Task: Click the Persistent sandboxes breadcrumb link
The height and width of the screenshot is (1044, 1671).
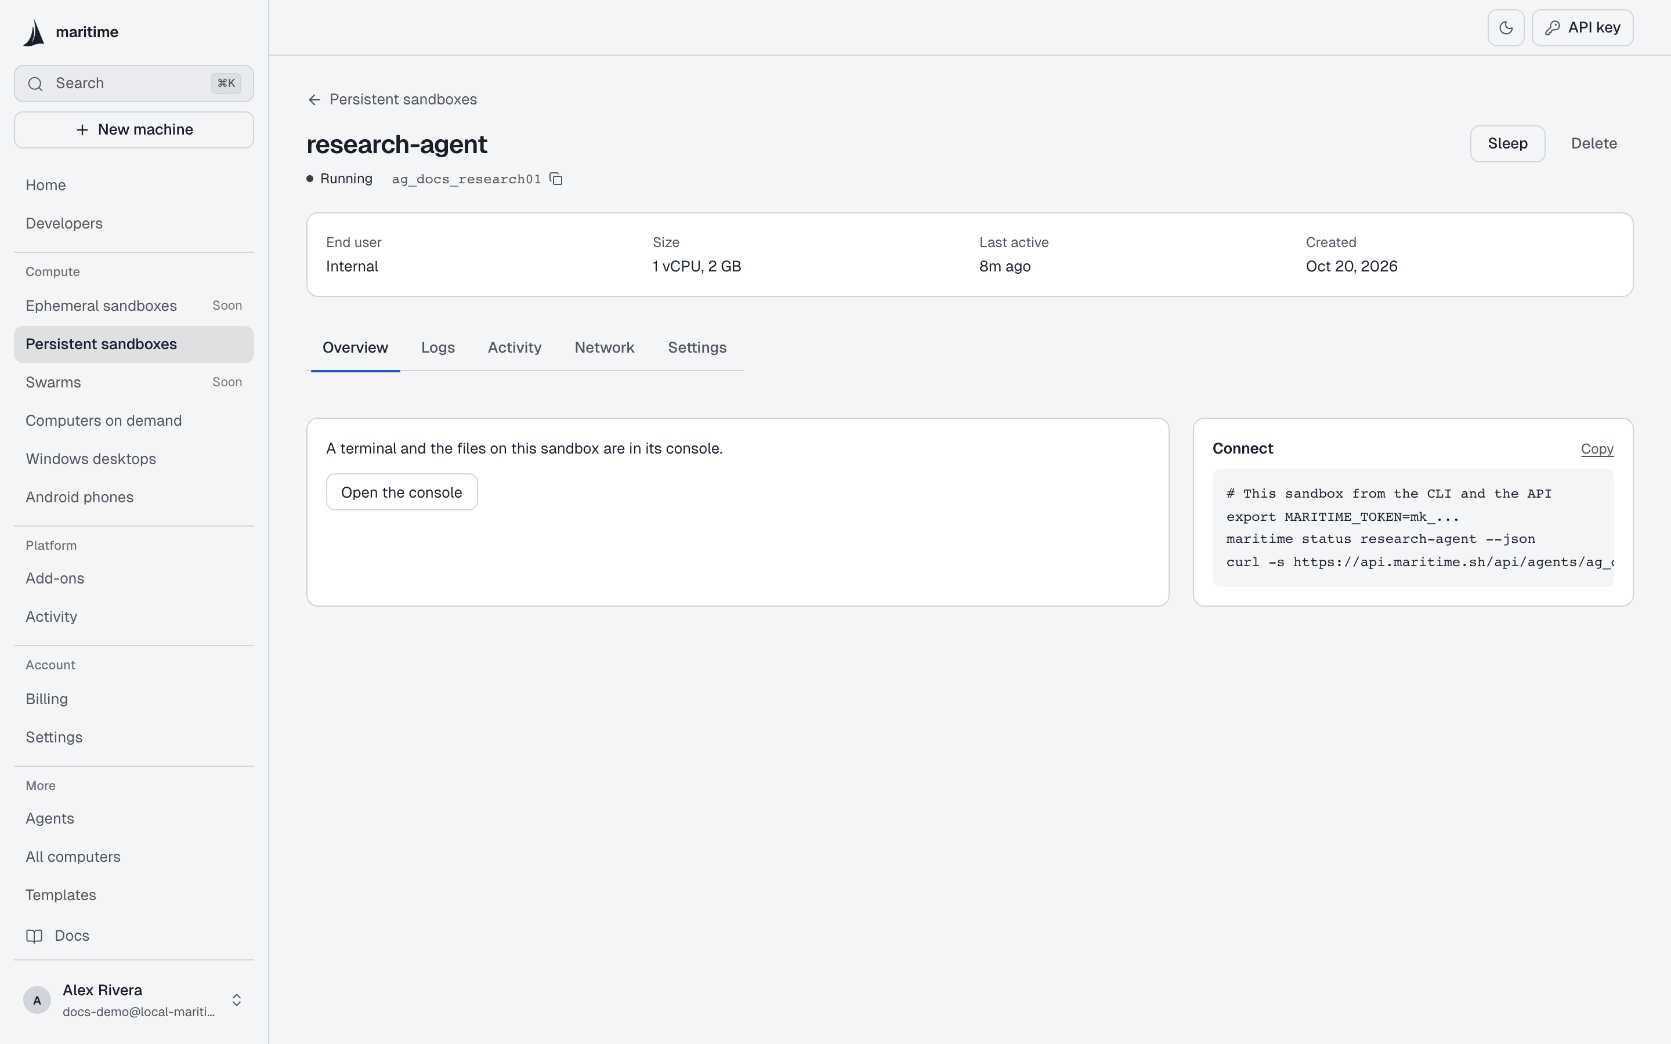Action: point(403,99)
